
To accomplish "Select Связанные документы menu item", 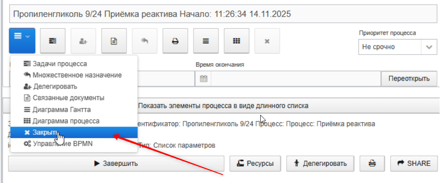I will 74,98.
